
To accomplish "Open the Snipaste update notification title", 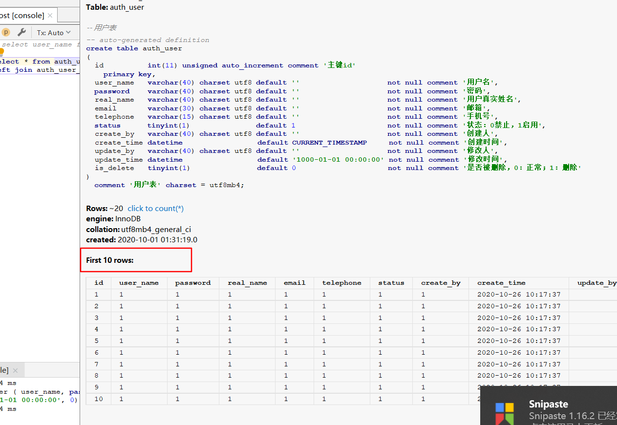I will click(x=548, y=404).
